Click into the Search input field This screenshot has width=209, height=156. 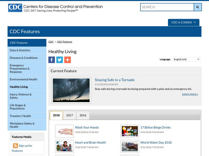tap(167, 7)
